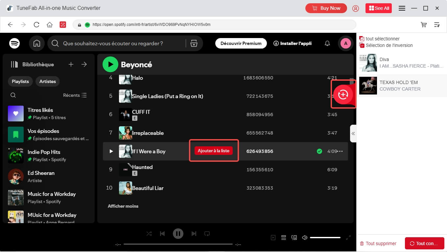This screenshot has width=447, height=252.
Task: Open the user account icon in the title bar
Action: (356, 8)
